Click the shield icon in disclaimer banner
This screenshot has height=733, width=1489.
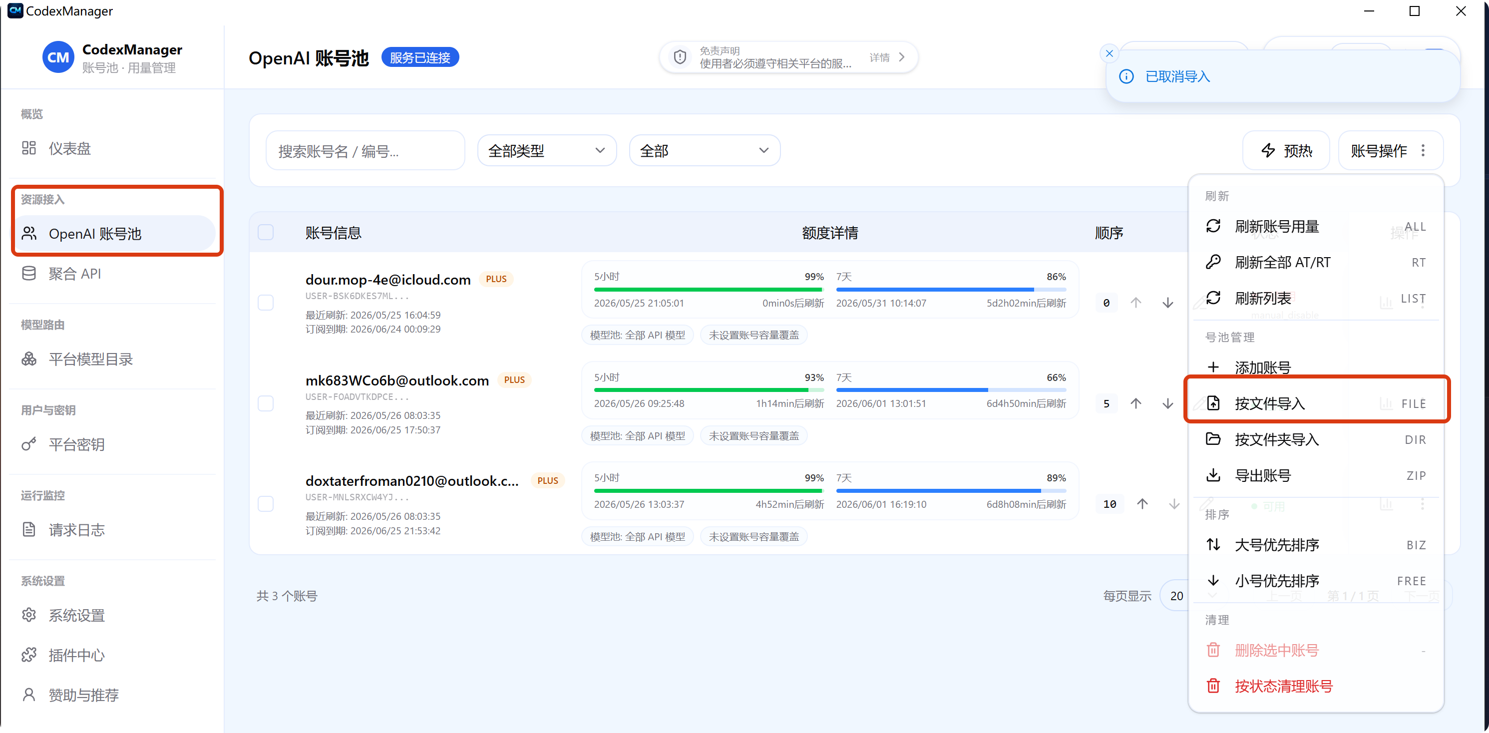(681, 57)
